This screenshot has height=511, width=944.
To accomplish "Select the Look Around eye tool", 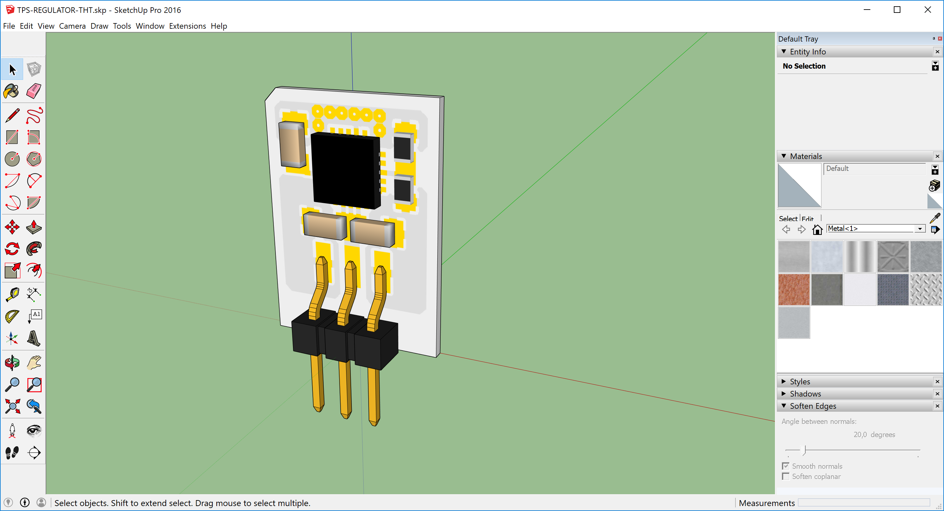I will tap(34, 431).
